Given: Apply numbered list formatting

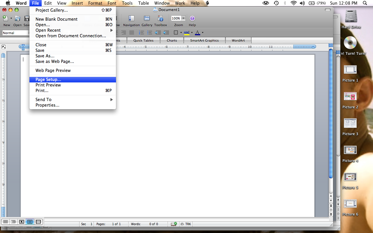Looking at the screenshot, I should 142,33.
